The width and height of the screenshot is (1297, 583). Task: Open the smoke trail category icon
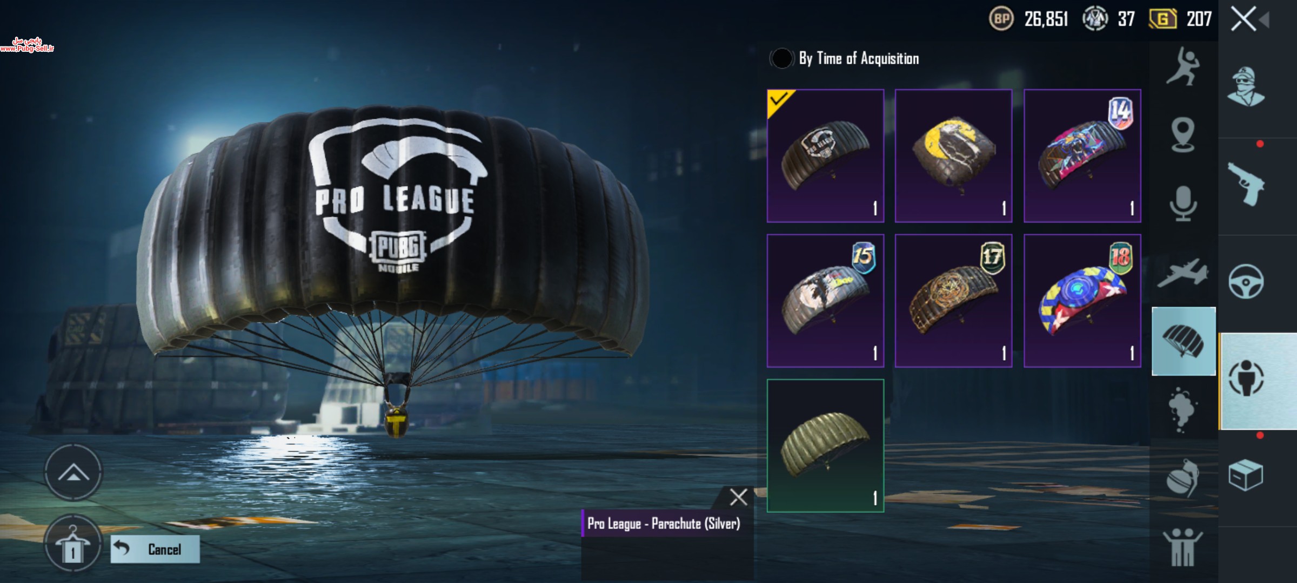[x=1182, y=410]
